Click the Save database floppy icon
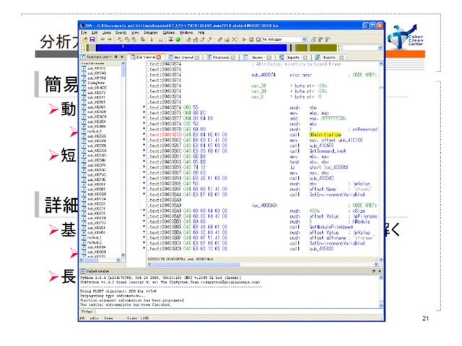This screenshot has width=462, height=346. (92, 40)
